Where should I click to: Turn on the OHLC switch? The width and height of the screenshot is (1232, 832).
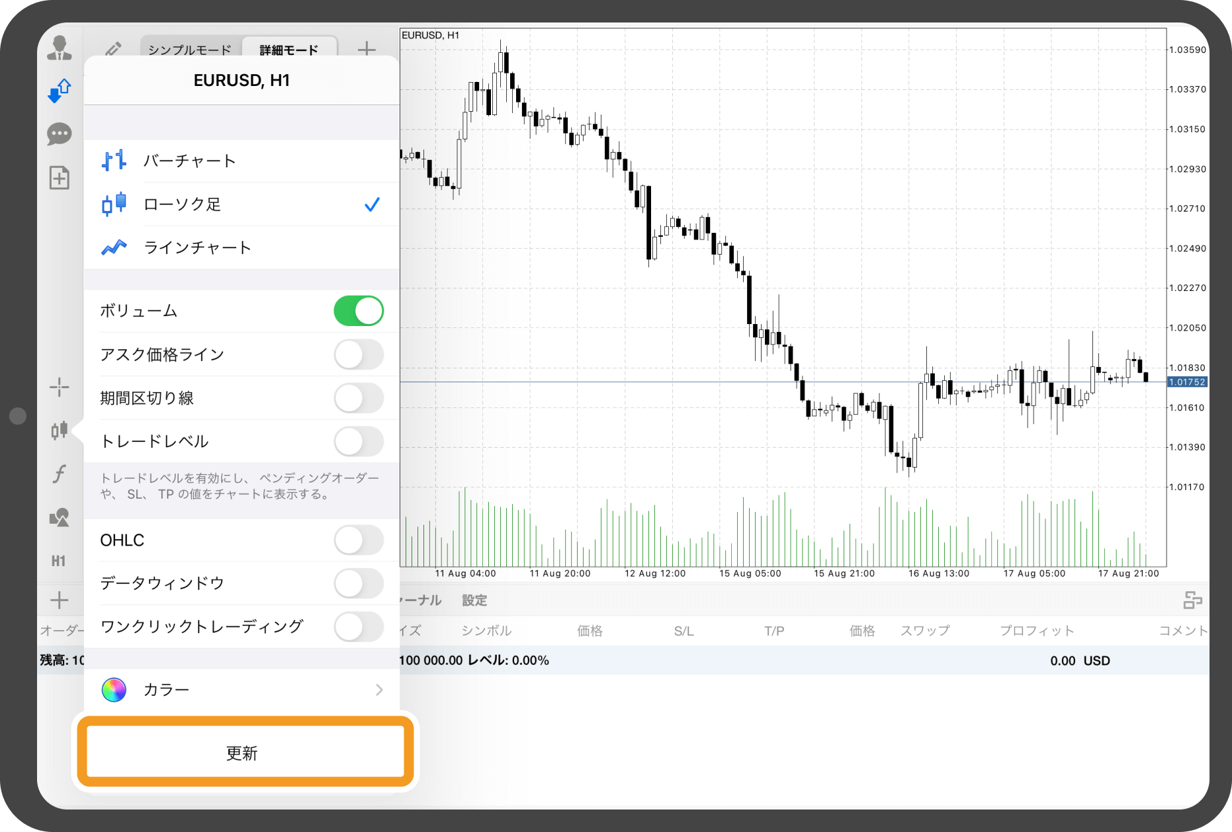coord(359,540)
